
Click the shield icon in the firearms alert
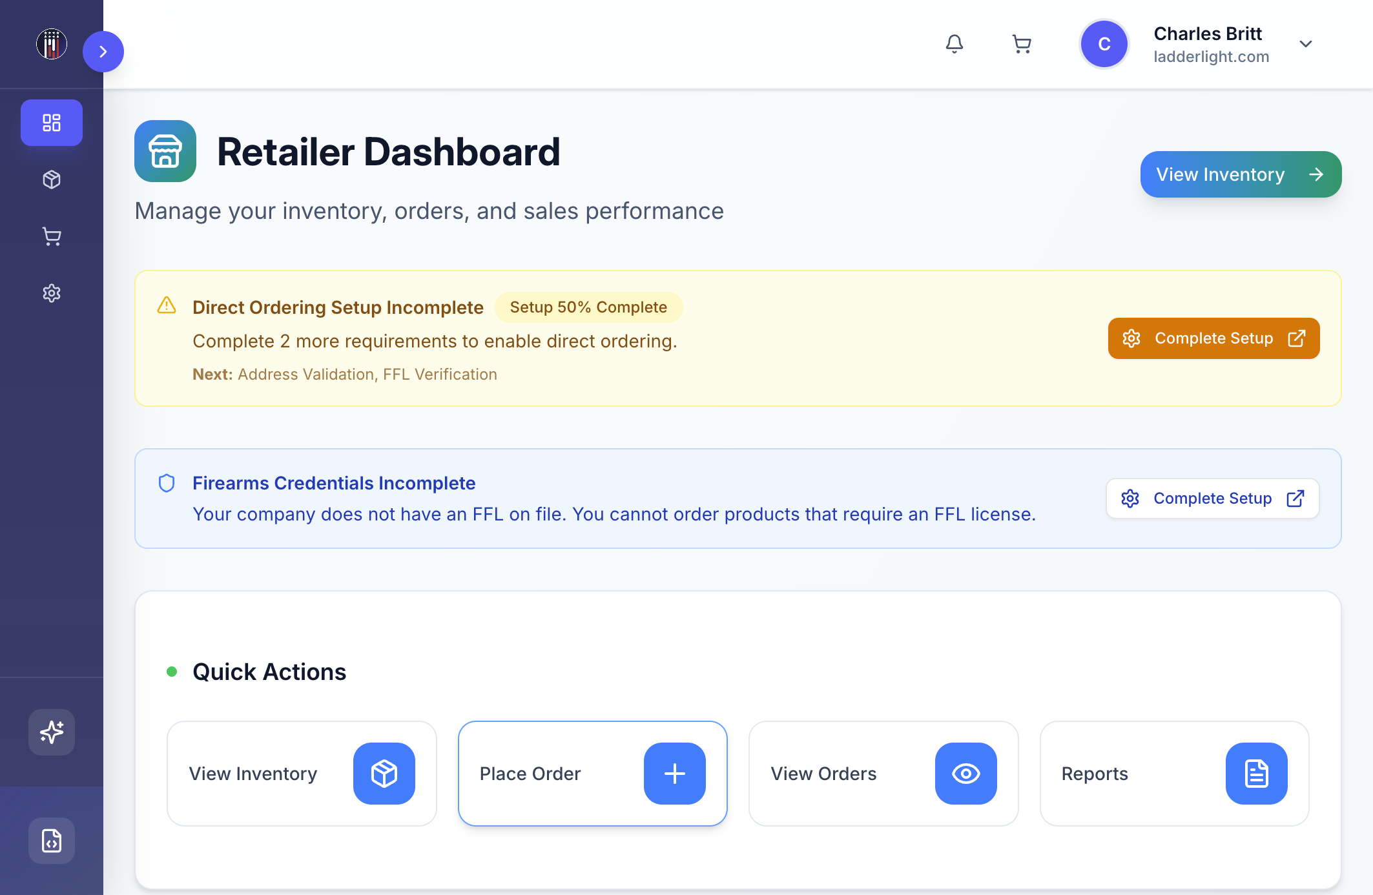click(x=167, y=483)
